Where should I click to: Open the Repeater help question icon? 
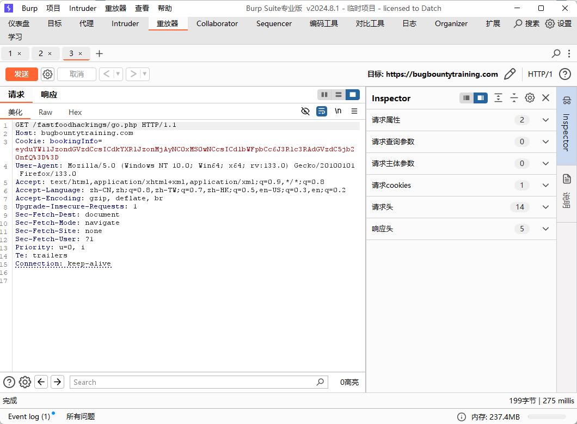[565, 74]
